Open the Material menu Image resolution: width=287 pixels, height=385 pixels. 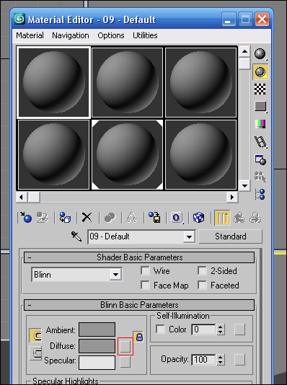point(30,35)
